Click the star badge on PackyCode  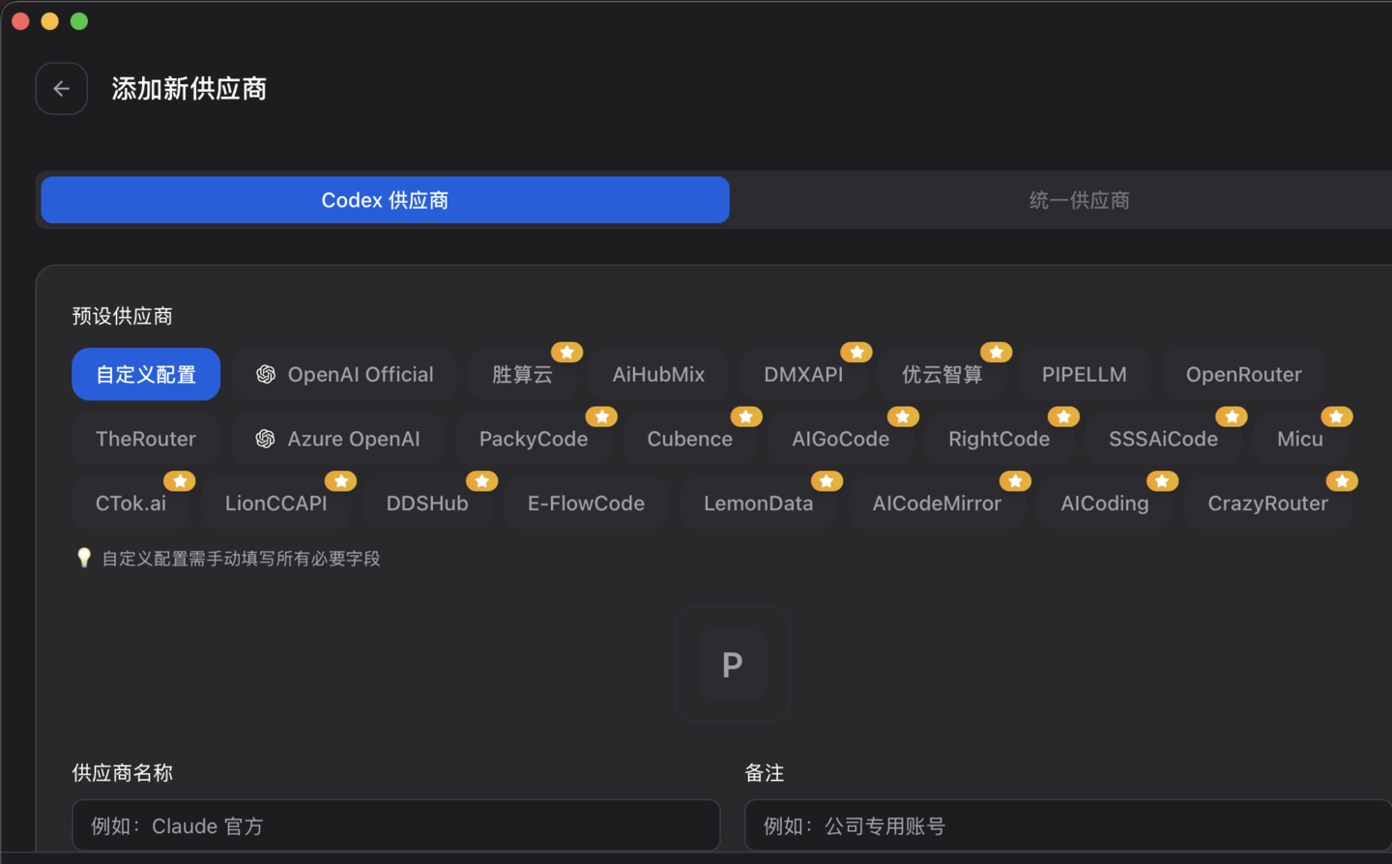[x=601, y=417]
